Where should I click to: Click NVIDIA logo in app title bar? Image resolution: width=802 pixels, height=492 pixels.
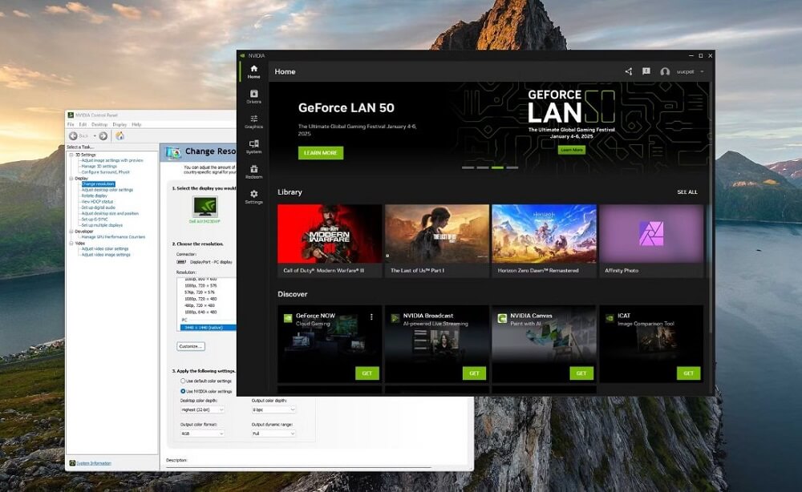(x=242, y=55)
